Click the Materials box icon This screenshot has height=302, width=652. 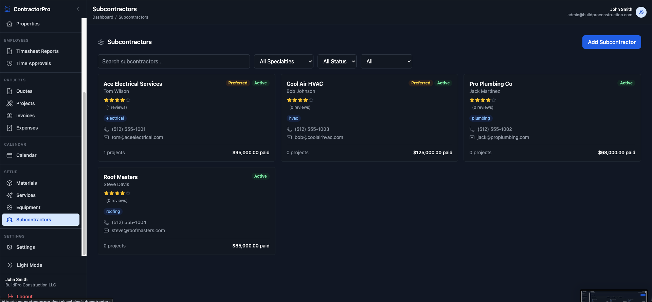tap(10, 183)
